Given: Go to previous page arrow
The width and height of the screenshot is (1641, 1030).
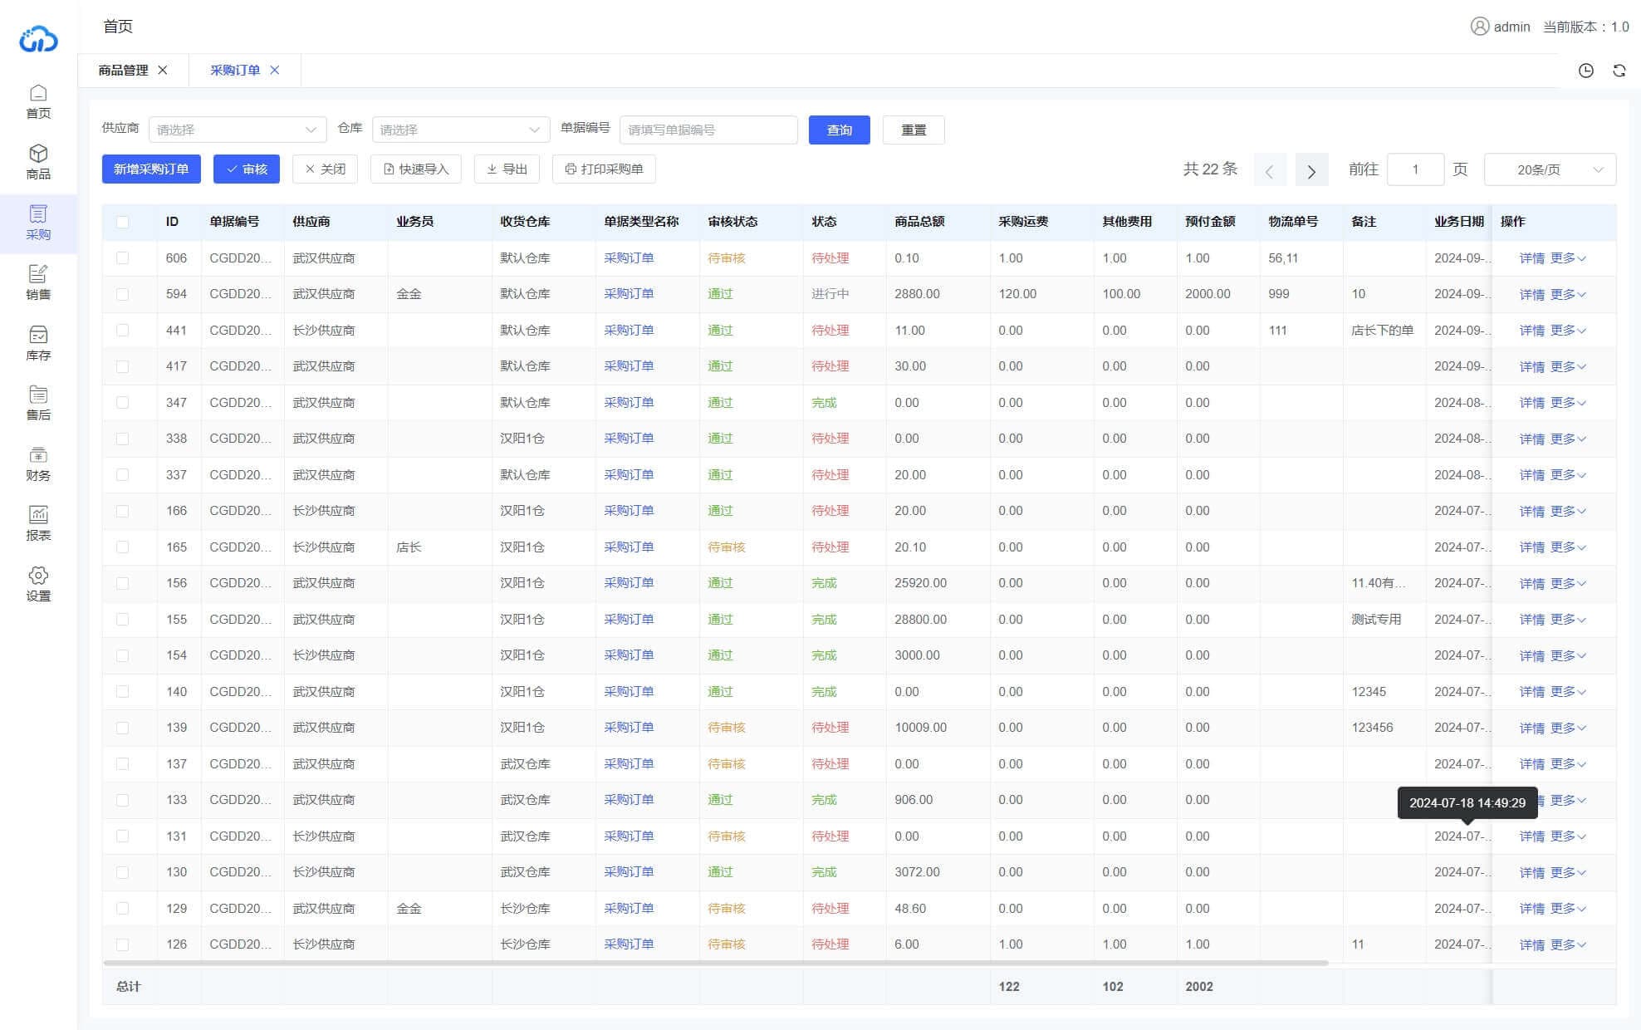Looking at the screenshot, I should click(1270, 169).
